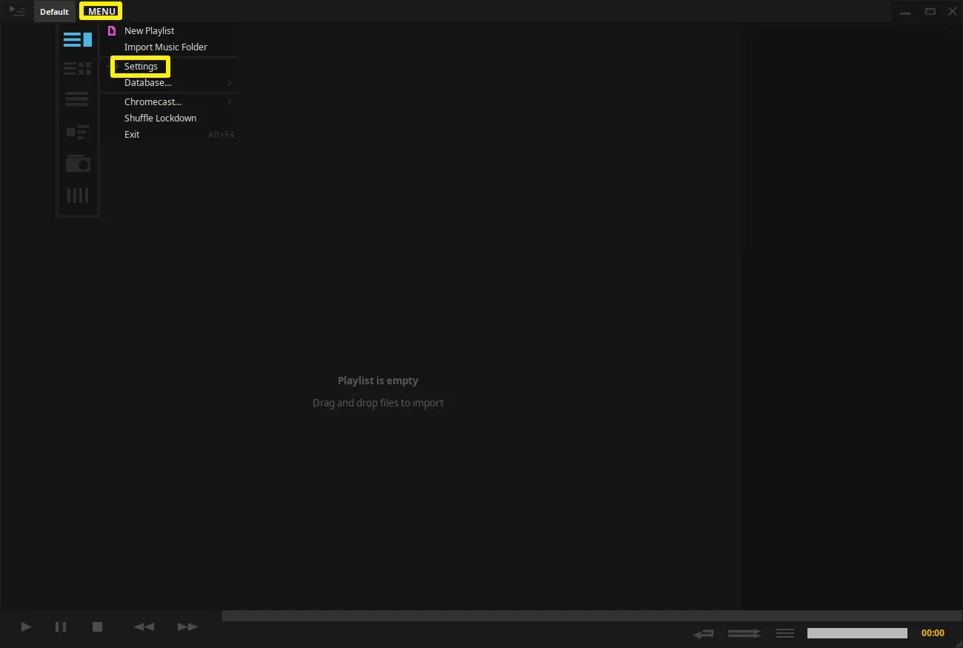
Task: Go to the previous track
Action: [144, 627]
